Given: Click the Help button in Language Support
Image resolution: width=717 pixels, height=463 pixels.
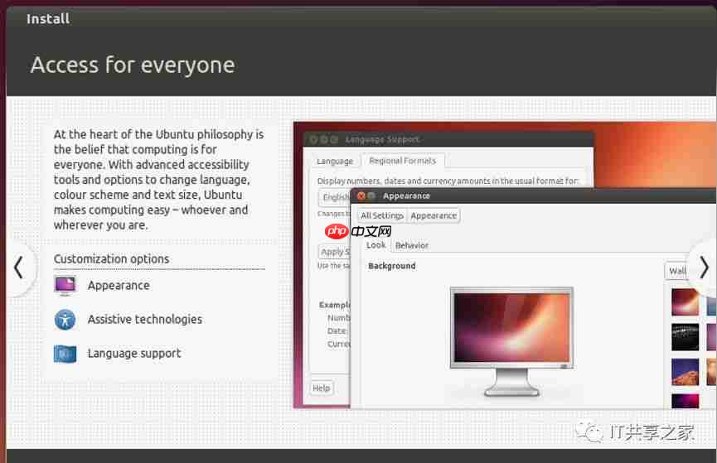Looking at the screenshot, I should [322, 388].
